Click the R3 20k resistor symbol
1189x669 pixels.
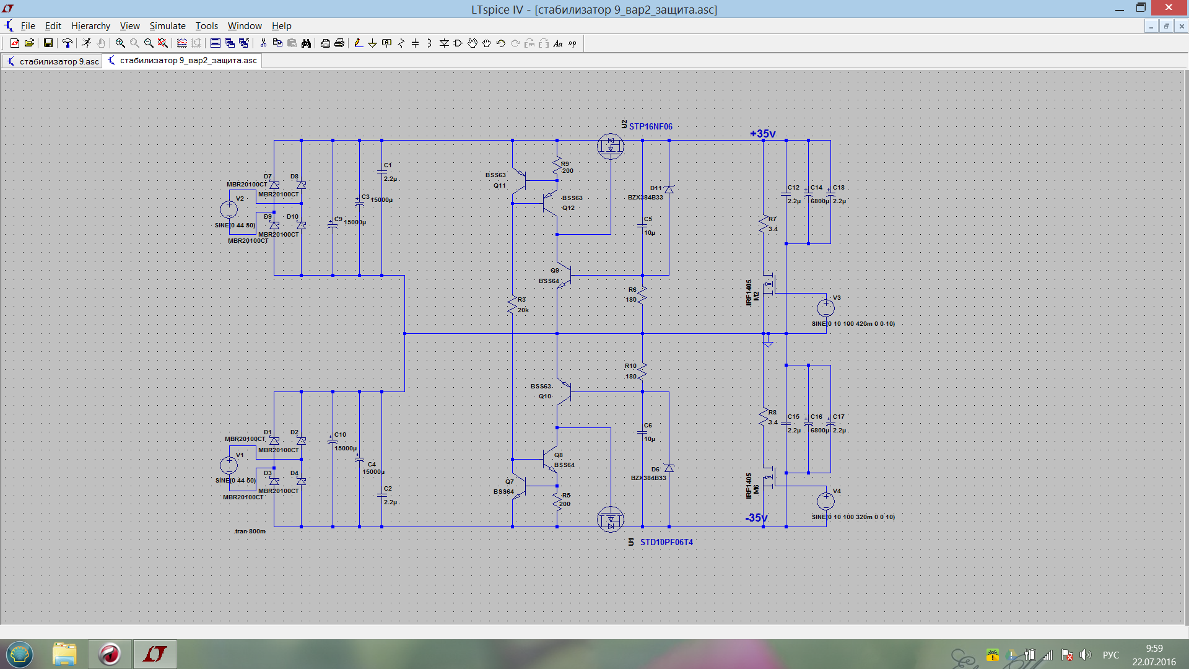click(x=513, y=305)
